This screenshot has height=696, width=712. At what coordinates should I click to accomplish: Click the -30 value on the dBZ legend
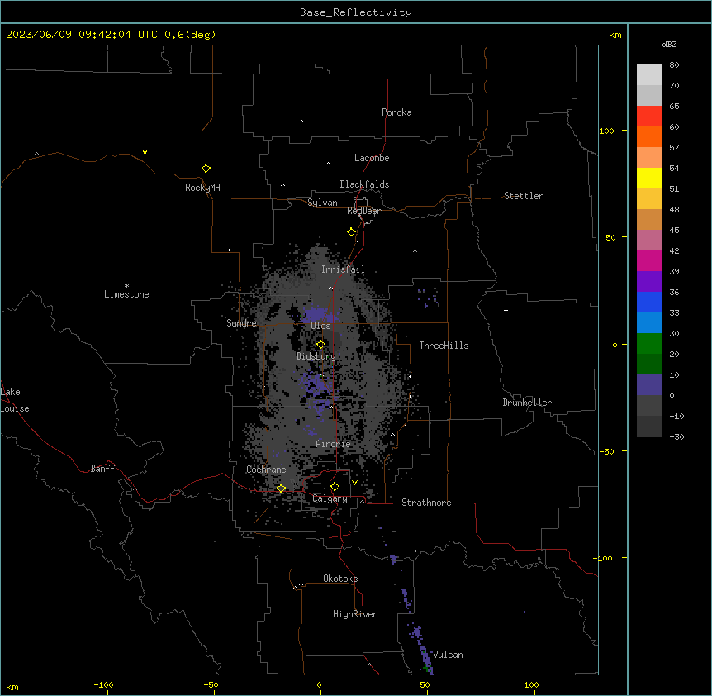(676, 436)
